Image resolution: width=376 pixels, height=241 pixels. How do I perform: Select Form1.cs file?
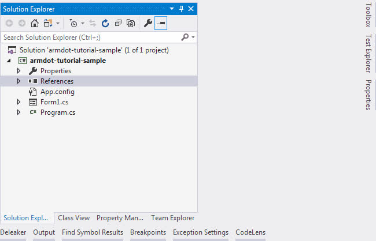click(54, 102)
